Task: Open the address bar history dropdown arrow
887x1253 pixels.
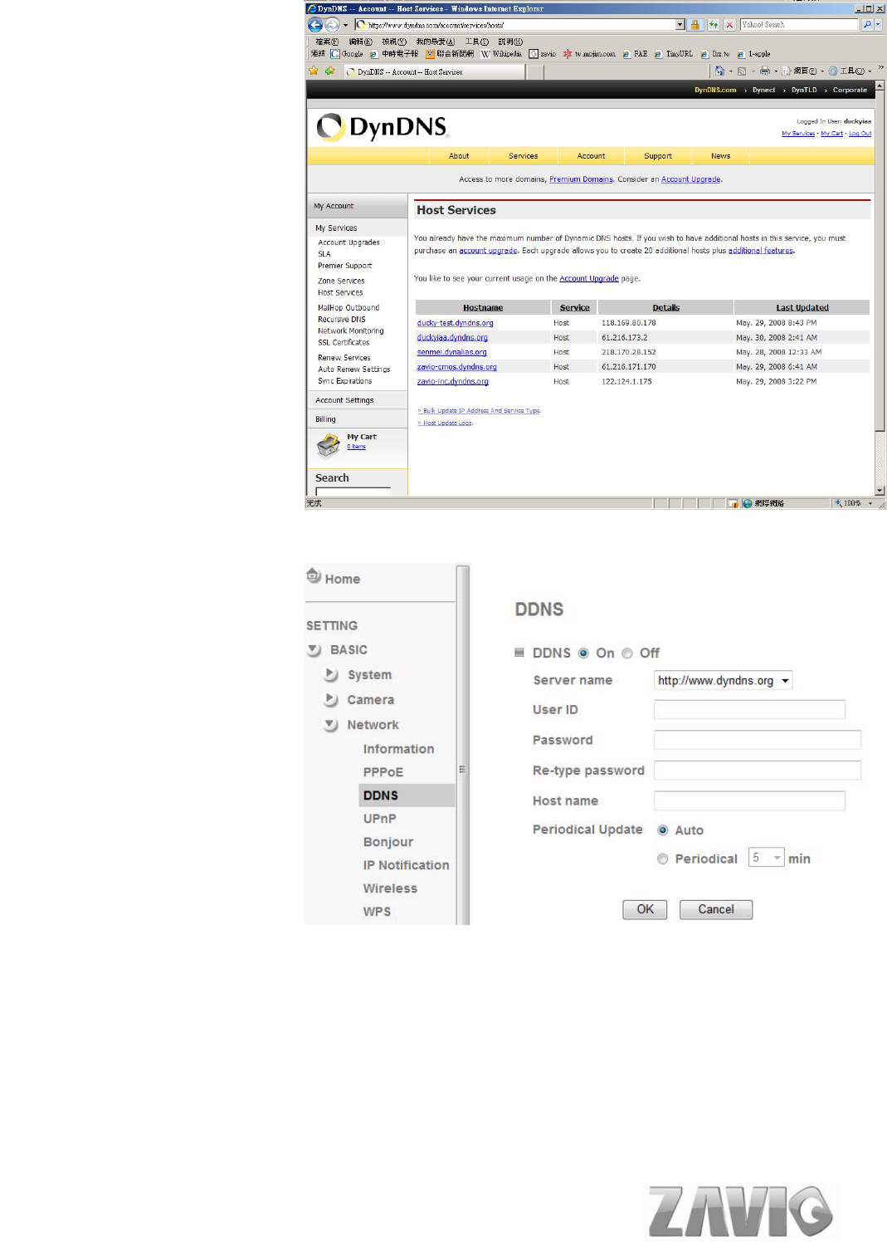Action: tap(680, 25)
